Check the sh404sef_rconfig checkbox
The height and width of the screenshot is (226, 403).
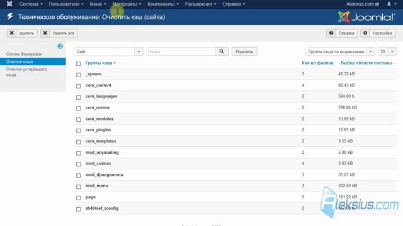pos(78,209)
